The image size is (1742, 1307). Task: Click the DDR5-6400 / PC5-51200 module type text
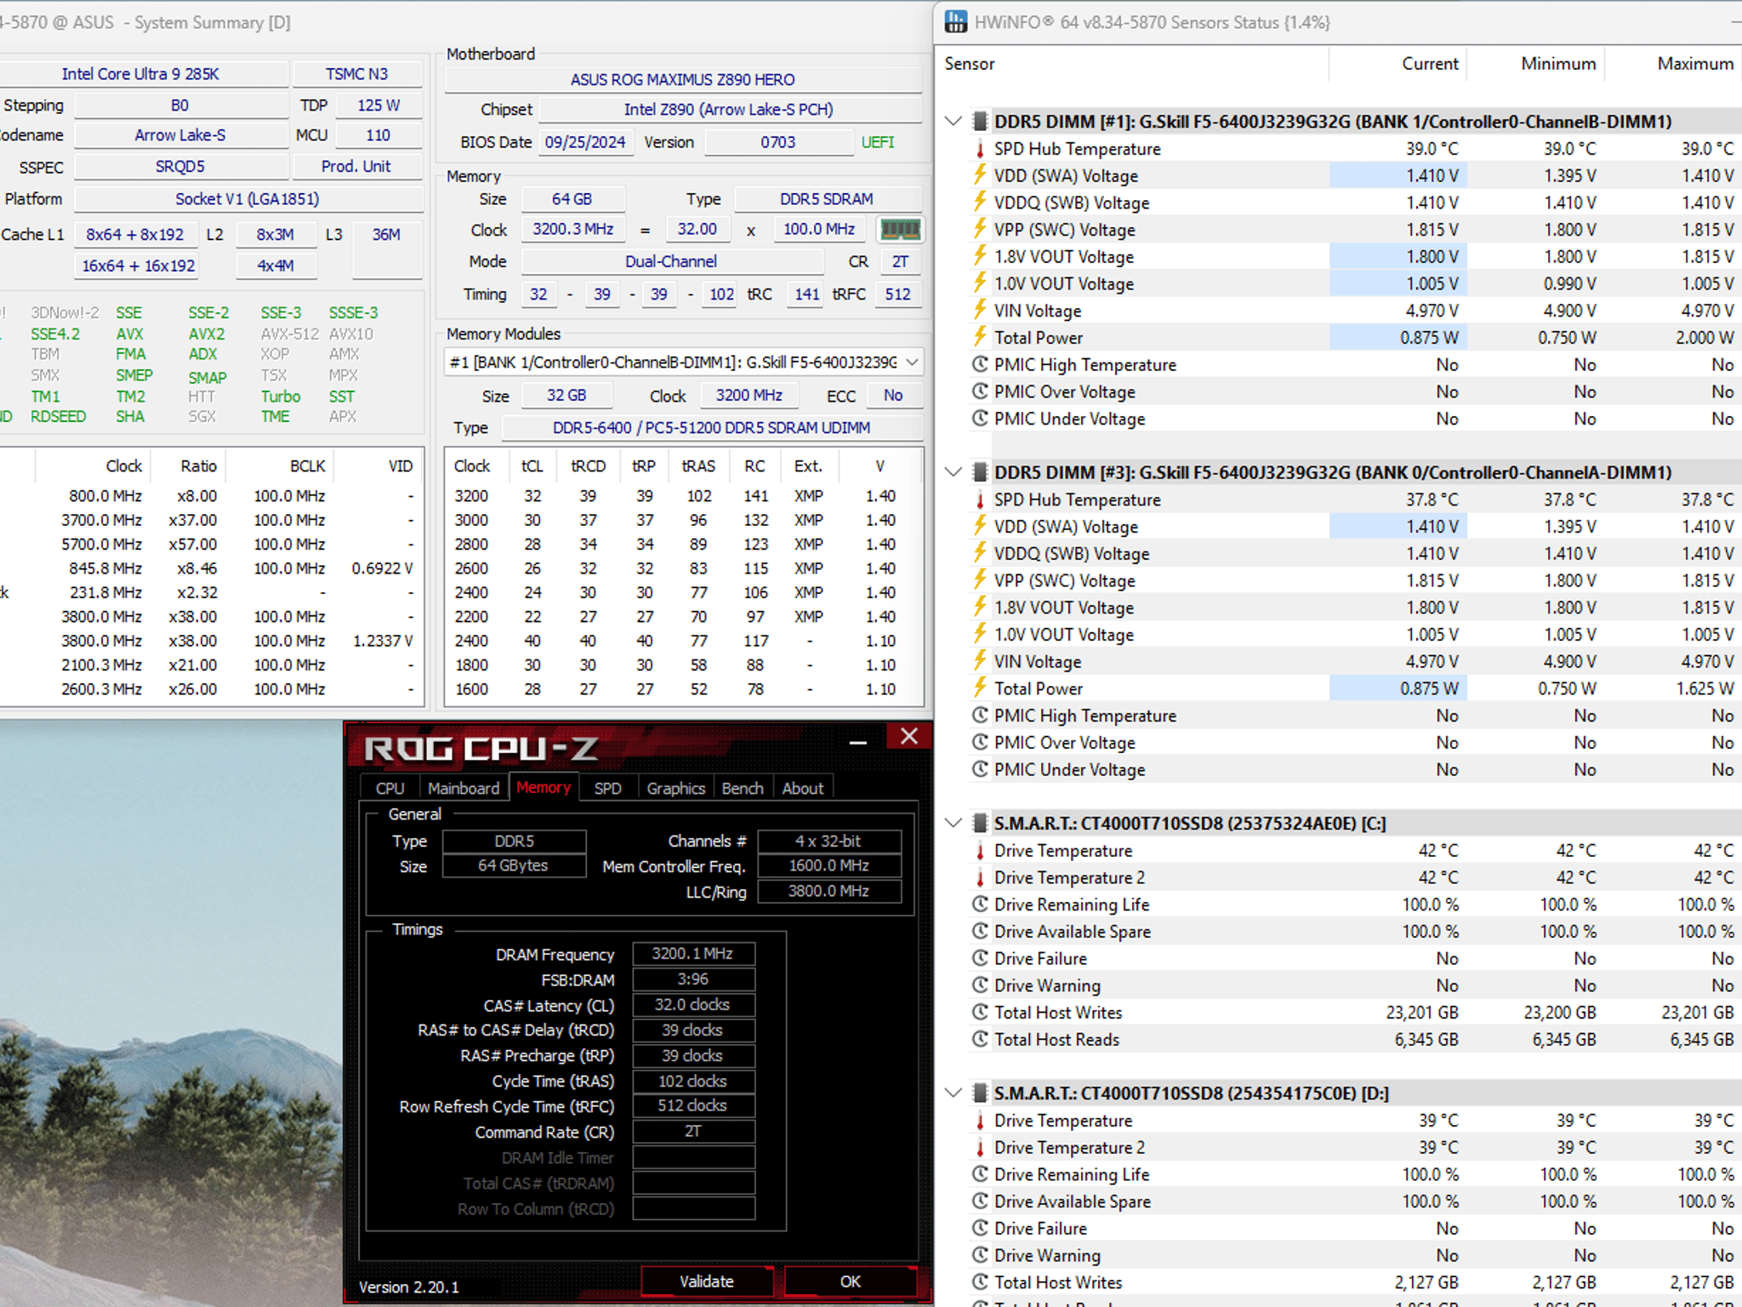712,427
